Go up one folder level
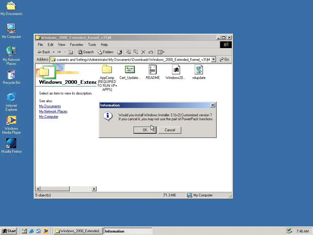The height and width of the screenshot is (235, 313). (x=70, y=52)
